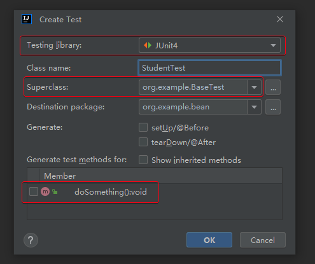
Task: Check Show inherited methods option
Action: click(143, 160)
